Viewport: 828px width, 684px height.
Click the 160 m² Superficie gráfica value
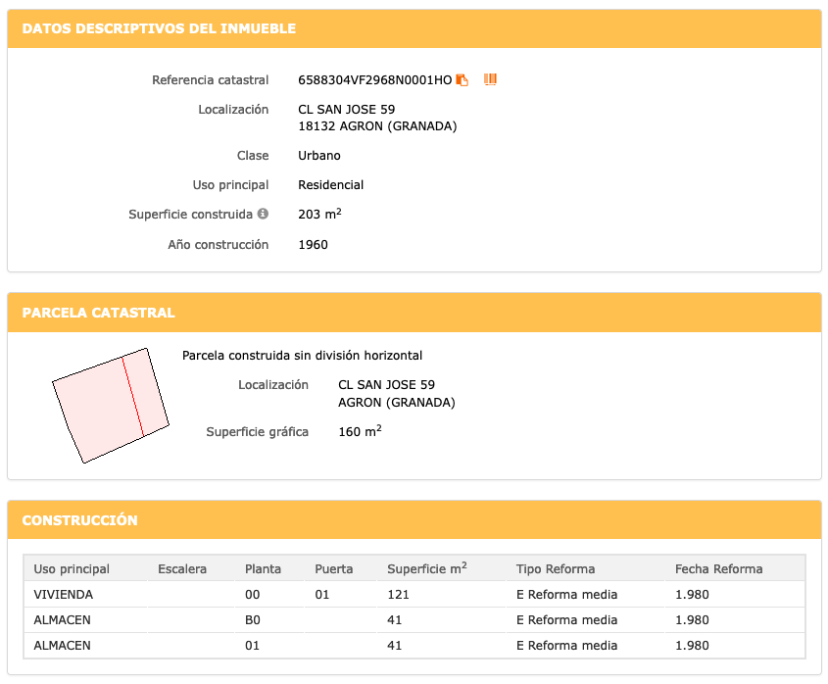tap(359, 431)
